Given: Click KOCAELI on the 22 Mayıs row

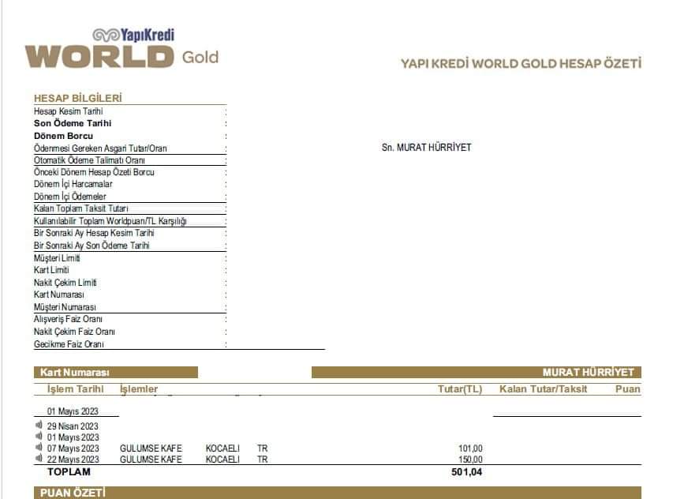Looking at the screenshot, I should pos(222,460).
